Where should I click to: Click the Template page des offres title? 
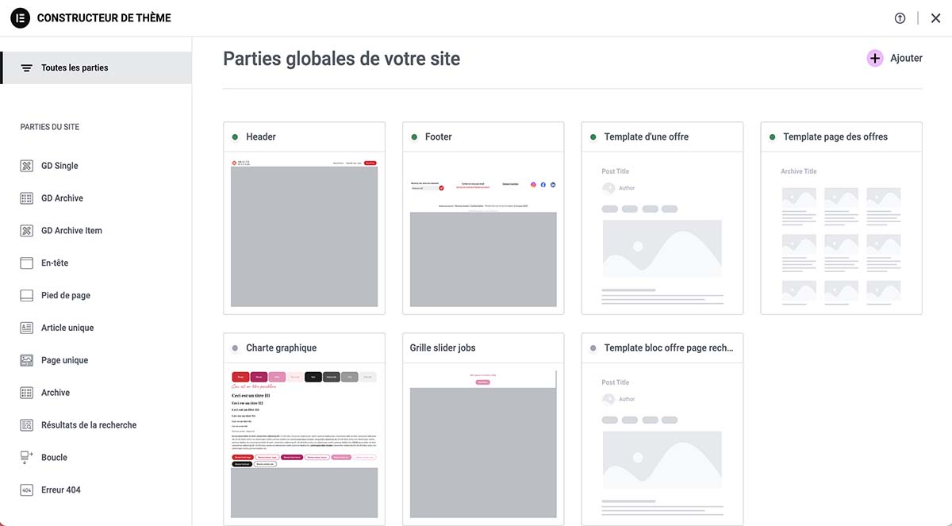click(835, 136)
